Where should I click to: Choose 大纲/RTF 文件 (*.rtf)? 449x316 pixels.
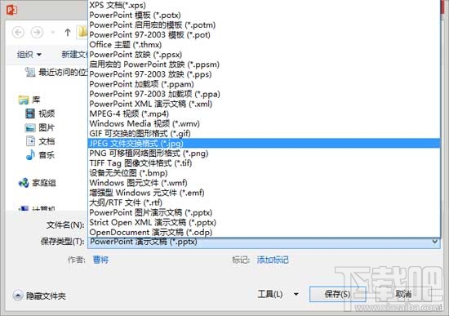tap(264, 203)
